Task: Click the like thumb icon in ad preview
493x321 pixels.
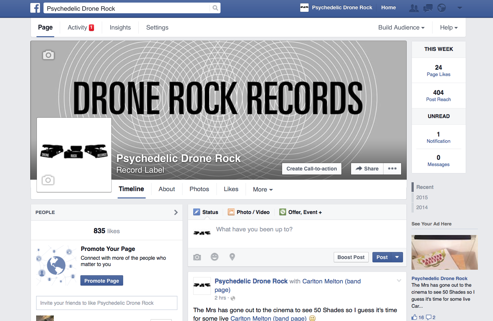Action: (x=414, y=317)
